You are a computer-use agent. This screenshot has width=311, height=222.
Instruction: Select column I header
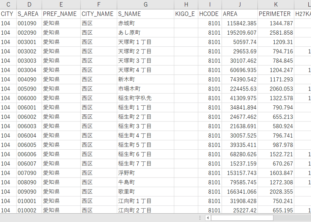pos(210,4)
